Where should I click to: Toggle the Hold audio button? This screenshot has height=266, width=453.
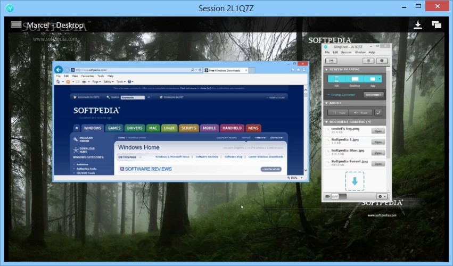click(x=339, y=113)
